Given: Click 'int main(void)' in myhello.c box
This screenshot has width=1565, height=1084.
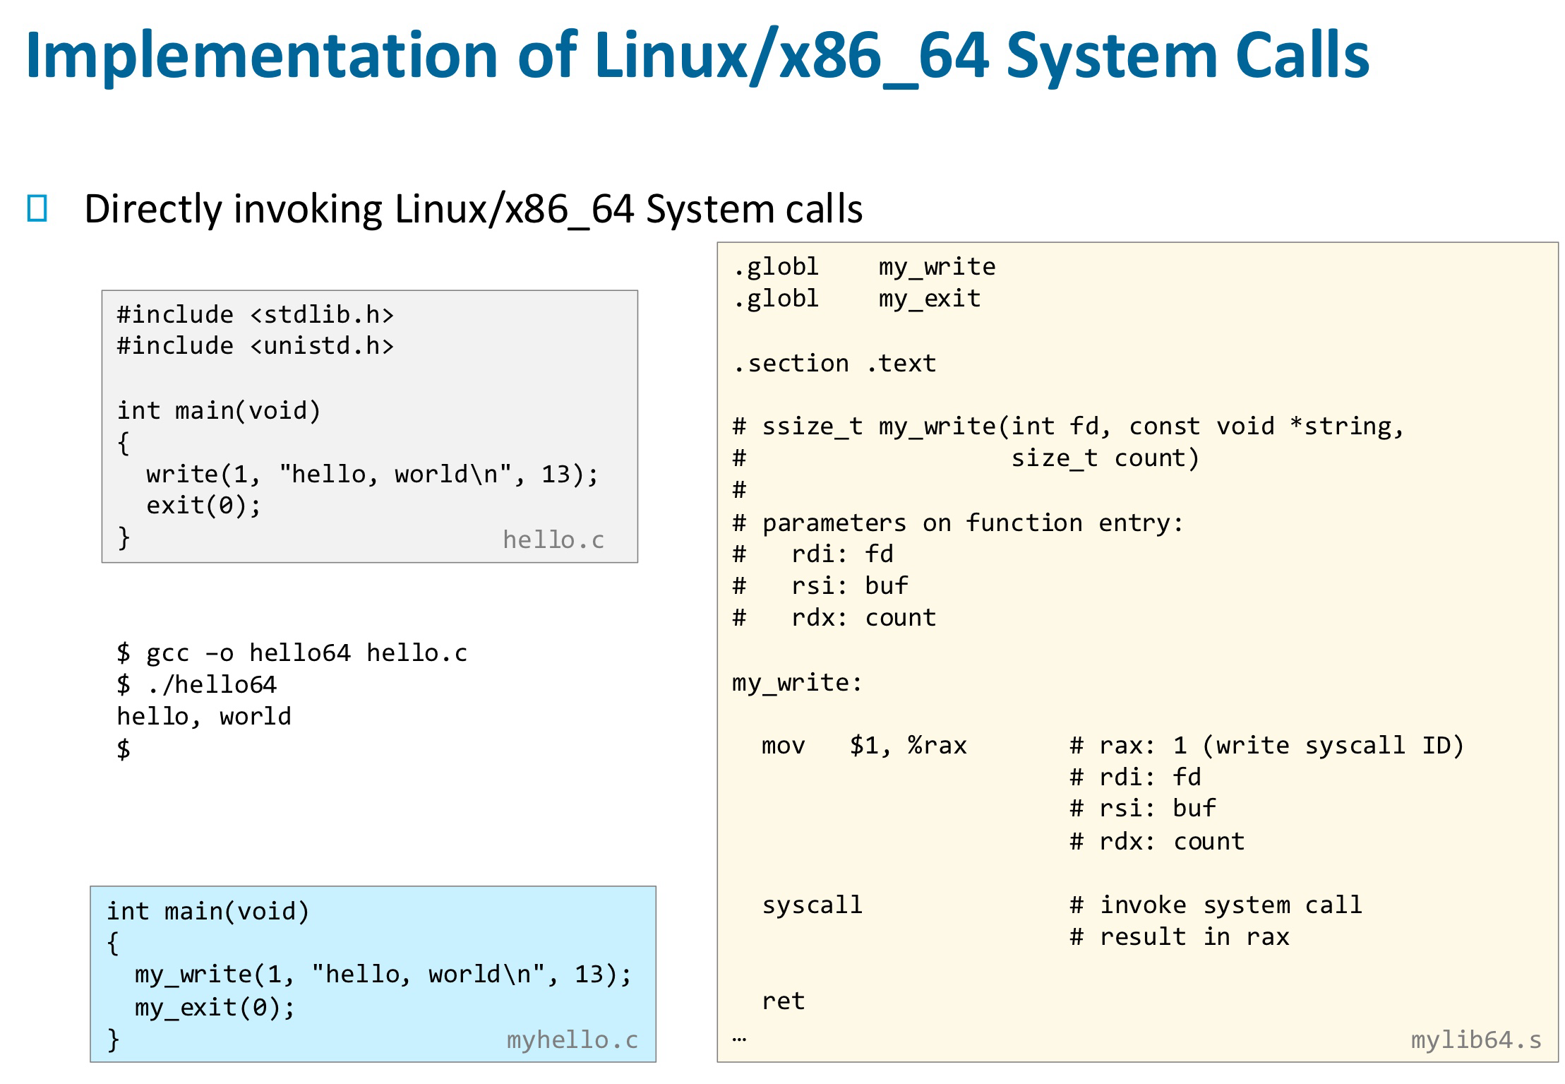Looking at the screenshot, I should [208, 912].
